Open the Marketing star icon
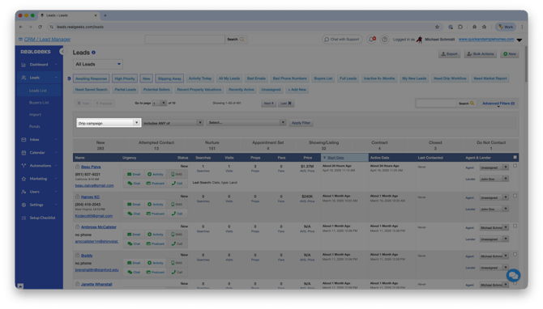The width and height of the screenshot is (543, 309). click(24, 179)
